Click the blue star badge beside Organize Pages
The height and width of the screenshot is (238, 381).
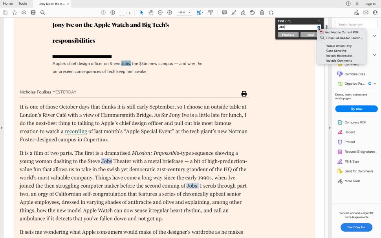[370, 84]
